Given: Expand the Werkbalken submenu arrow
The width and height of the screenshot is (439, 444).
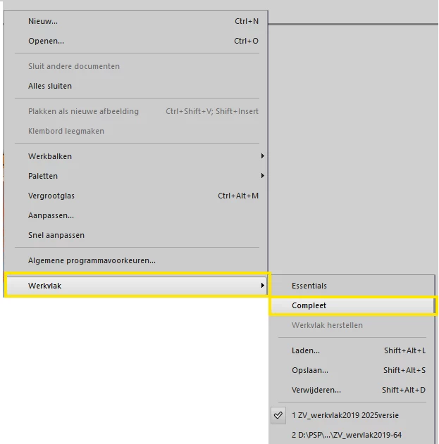Looking at the screenshot, I should pos(263,156).
